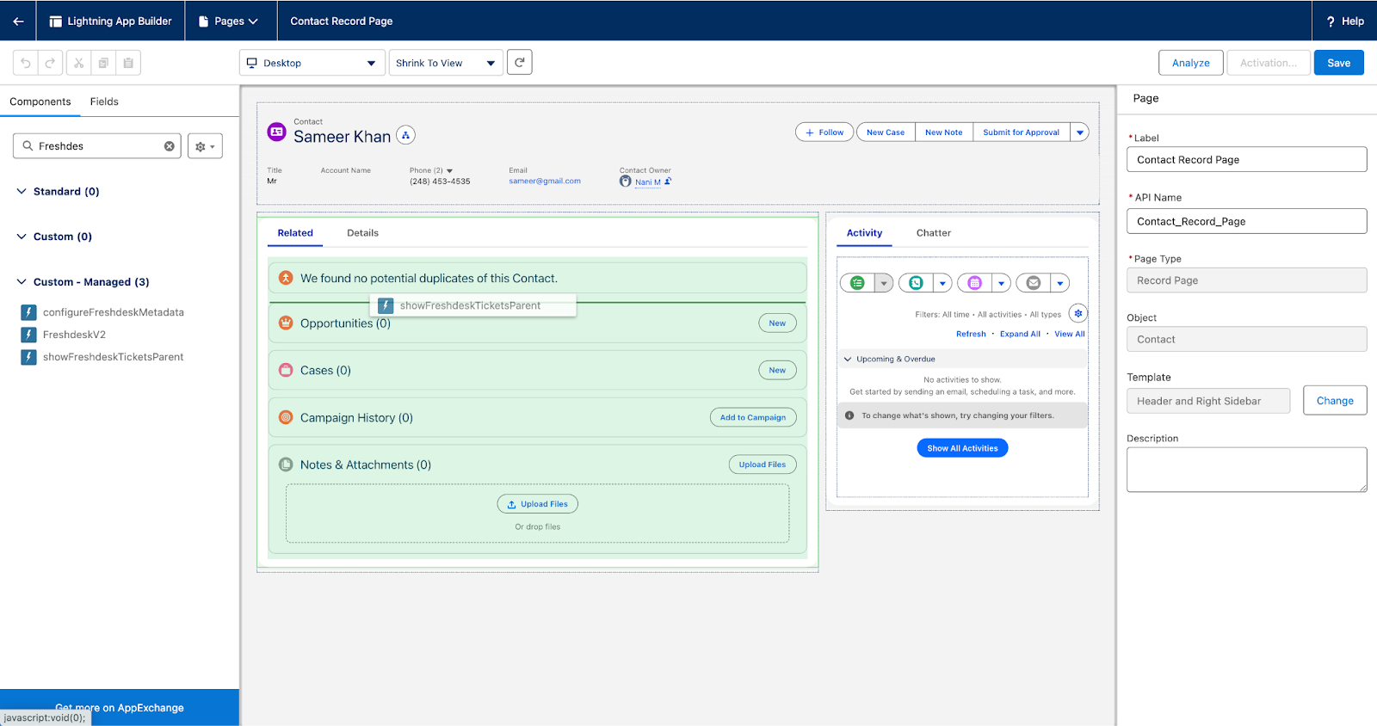This screenshot has width=1377, height=726.
Task: Open the component list settings gear
Action: click(x=205, y=146)
